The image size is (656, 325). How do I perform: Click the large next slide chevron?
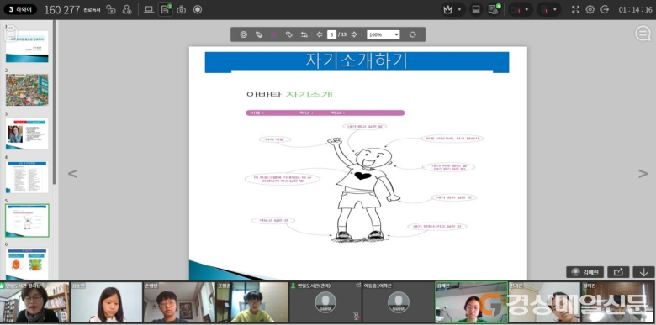click(x=643, y=173)
